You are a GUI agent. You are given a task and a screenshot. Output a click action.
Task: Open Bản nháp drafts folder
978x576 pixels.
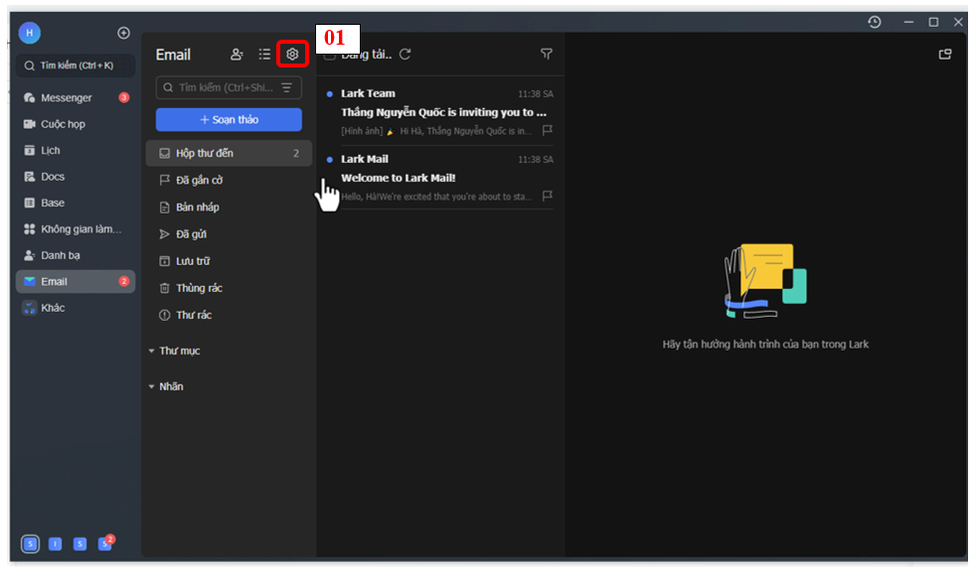pyautogui.click(x=229, y=207)
